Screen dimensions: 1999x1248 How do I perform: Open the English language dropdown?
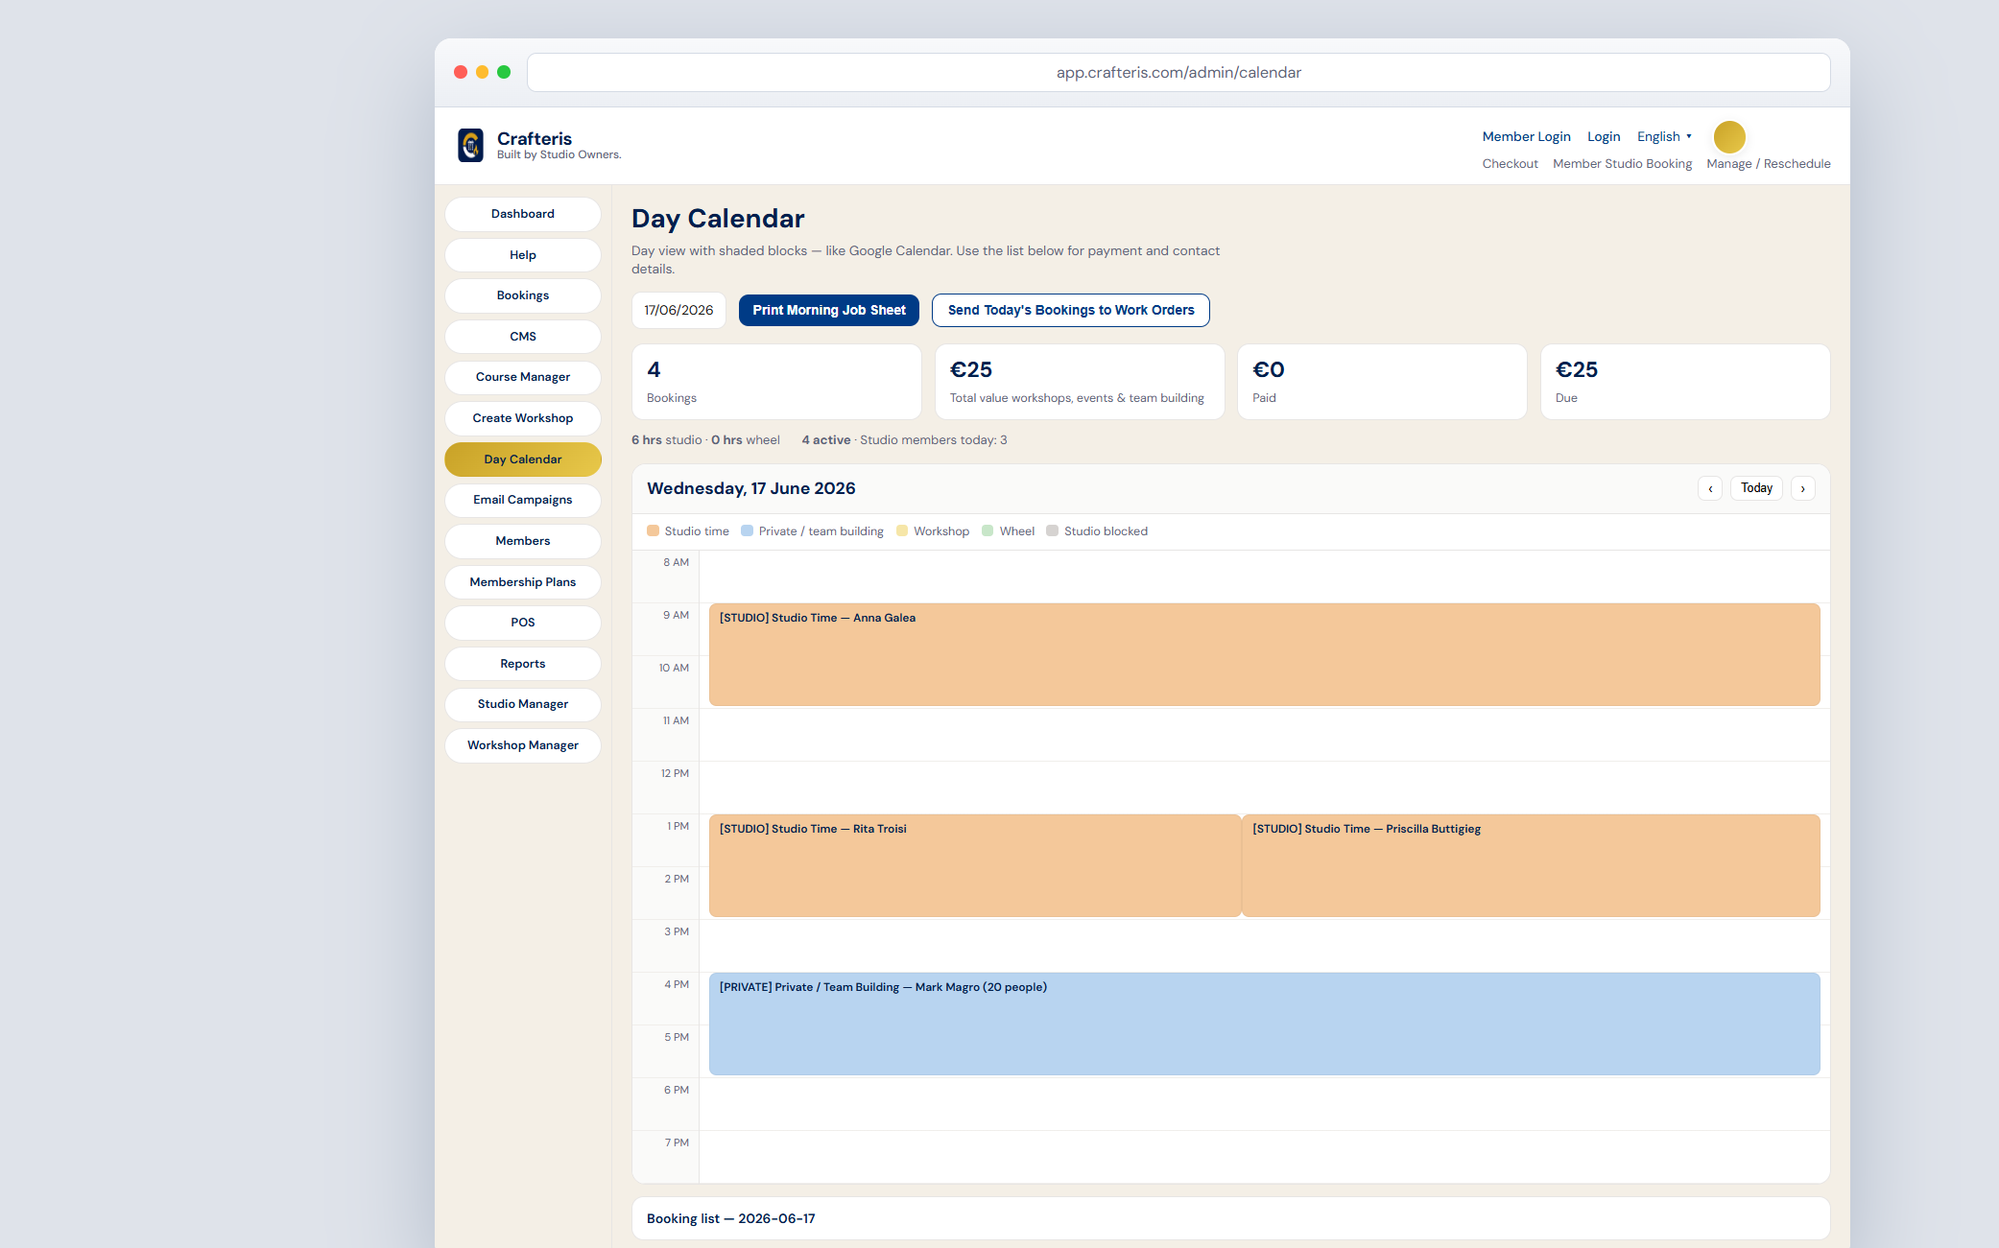[x=1664, y=136]
